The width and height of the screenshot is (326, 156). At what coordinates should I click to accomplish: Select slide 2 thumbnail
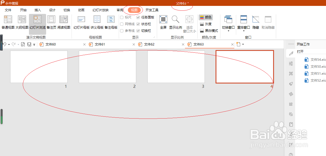[107, 66]
